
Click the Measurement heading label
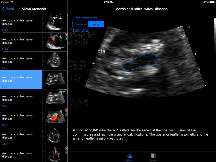[86, 18]
